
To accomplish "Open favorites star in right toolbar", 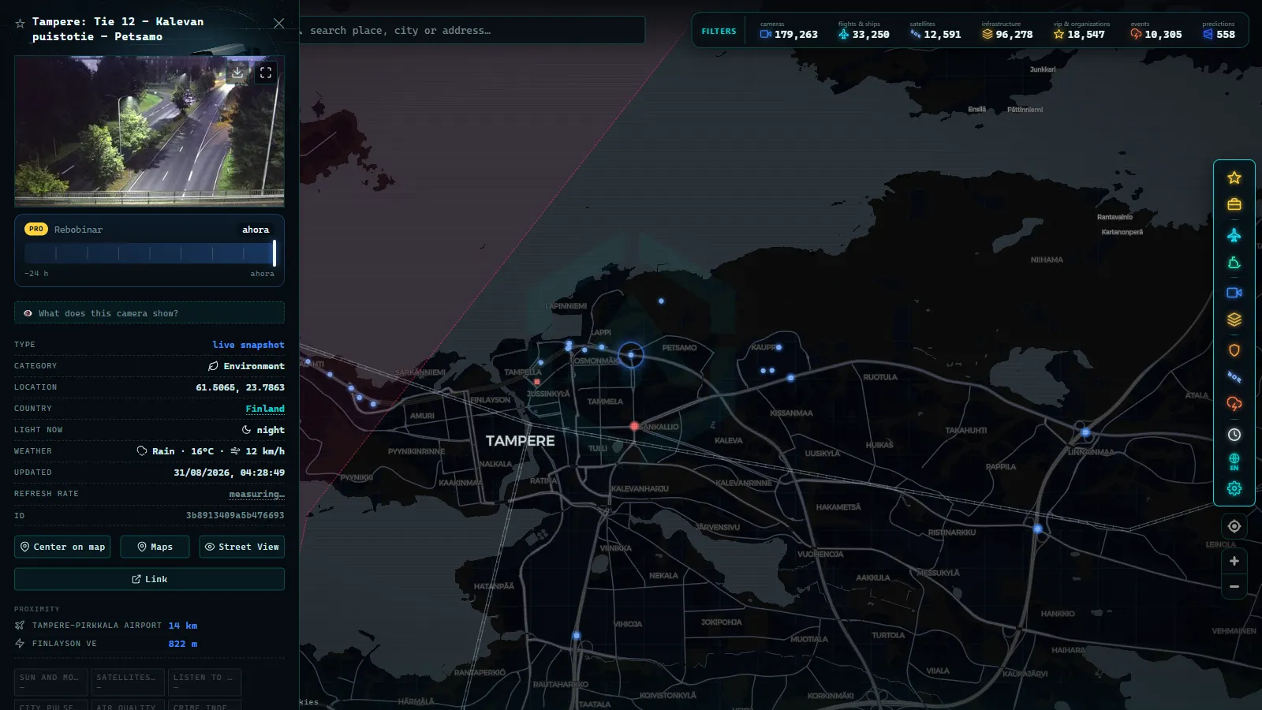I will coord(1234,178).
